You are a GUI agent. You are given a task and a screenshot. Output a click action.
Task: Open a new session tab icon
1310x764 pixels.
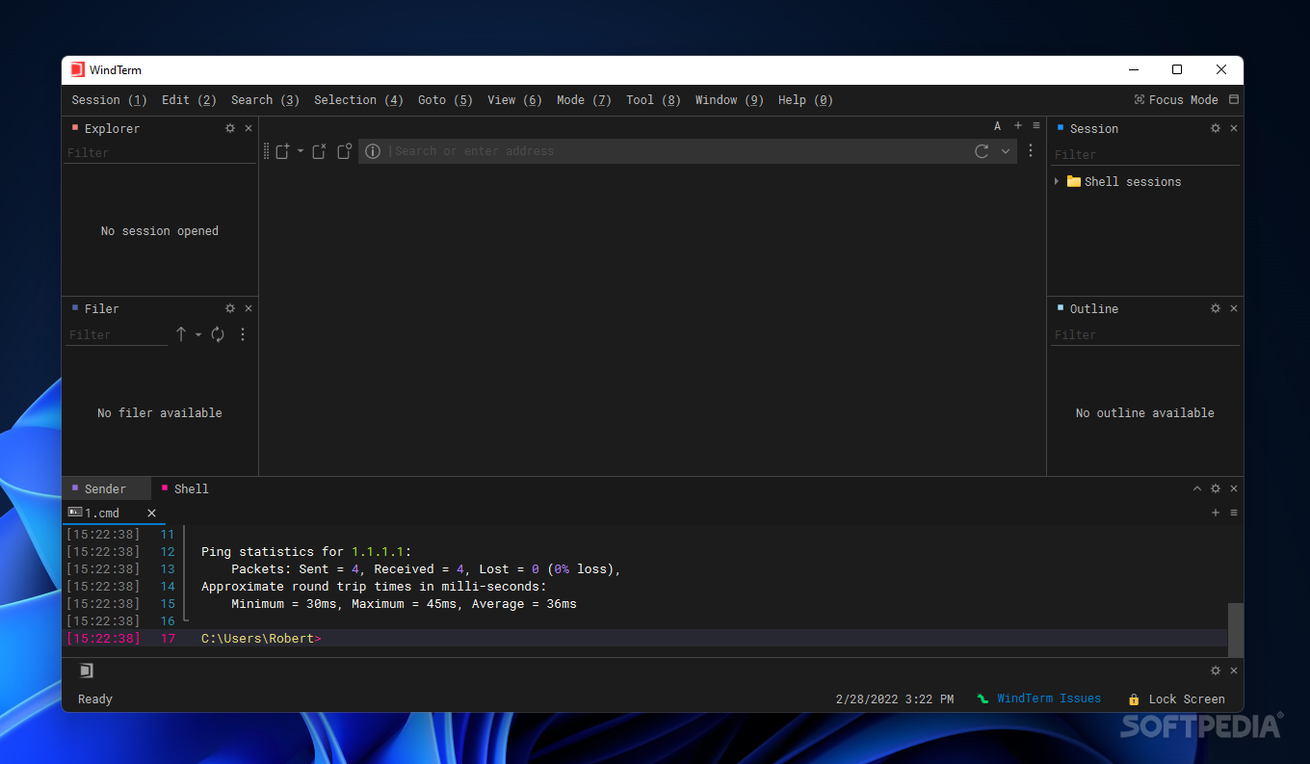point(282,151)
